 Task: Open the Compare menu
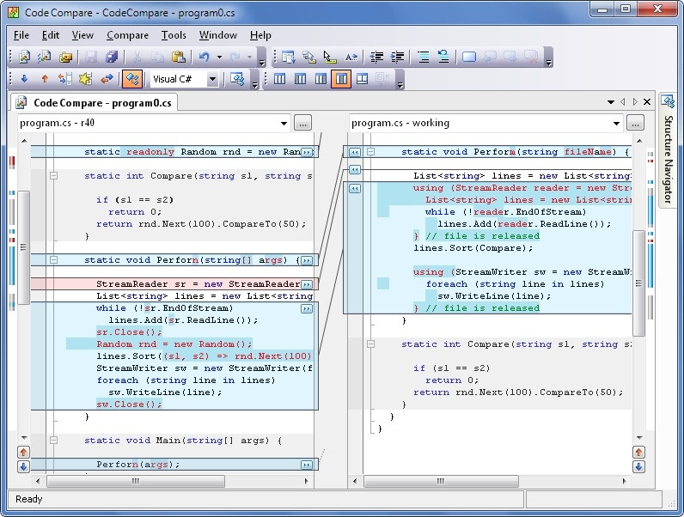pyautogui.click(x=127, y=35)
